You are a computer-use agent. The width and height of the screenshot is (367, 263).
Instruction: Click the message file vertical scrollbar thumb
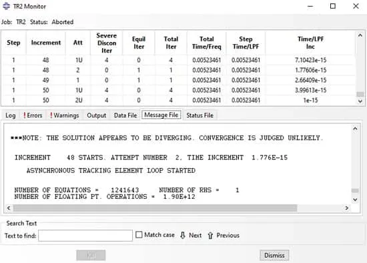(355, 190)
